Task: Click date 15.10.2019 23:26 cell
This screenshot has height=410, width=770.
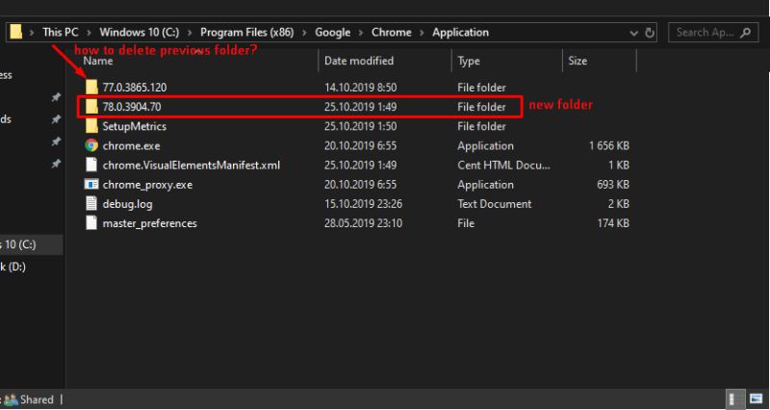Action: coord(364,204)
